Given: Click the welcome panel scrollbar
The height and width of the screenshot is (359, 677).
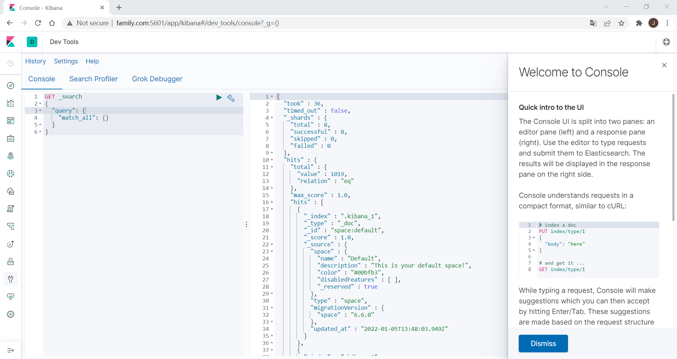Looking at the screenshot, I should point(673,157).
